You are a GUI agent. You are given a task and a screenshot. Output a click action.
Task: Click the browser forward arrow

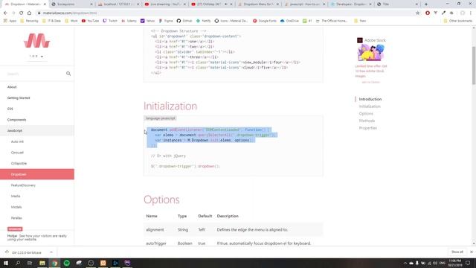(x=13, y=13)
